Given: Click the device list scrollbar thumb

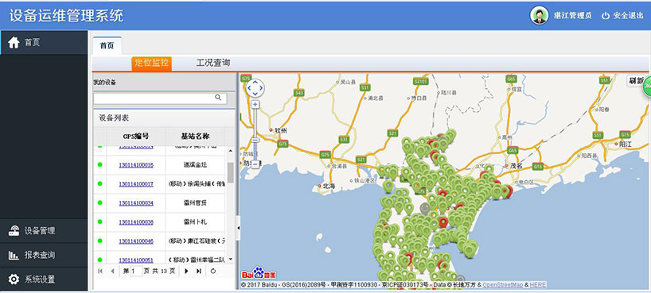Looking at the screenshot, I should pyautogui.click(x=231, y=172).
